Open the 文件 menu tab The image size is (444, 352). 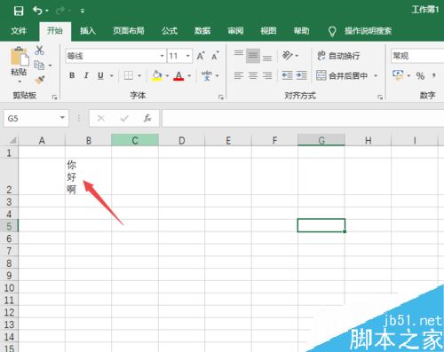click(19, 30)
